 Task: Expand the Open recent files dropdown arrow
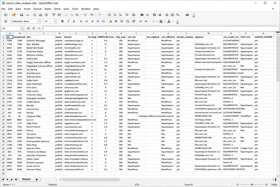17,15
